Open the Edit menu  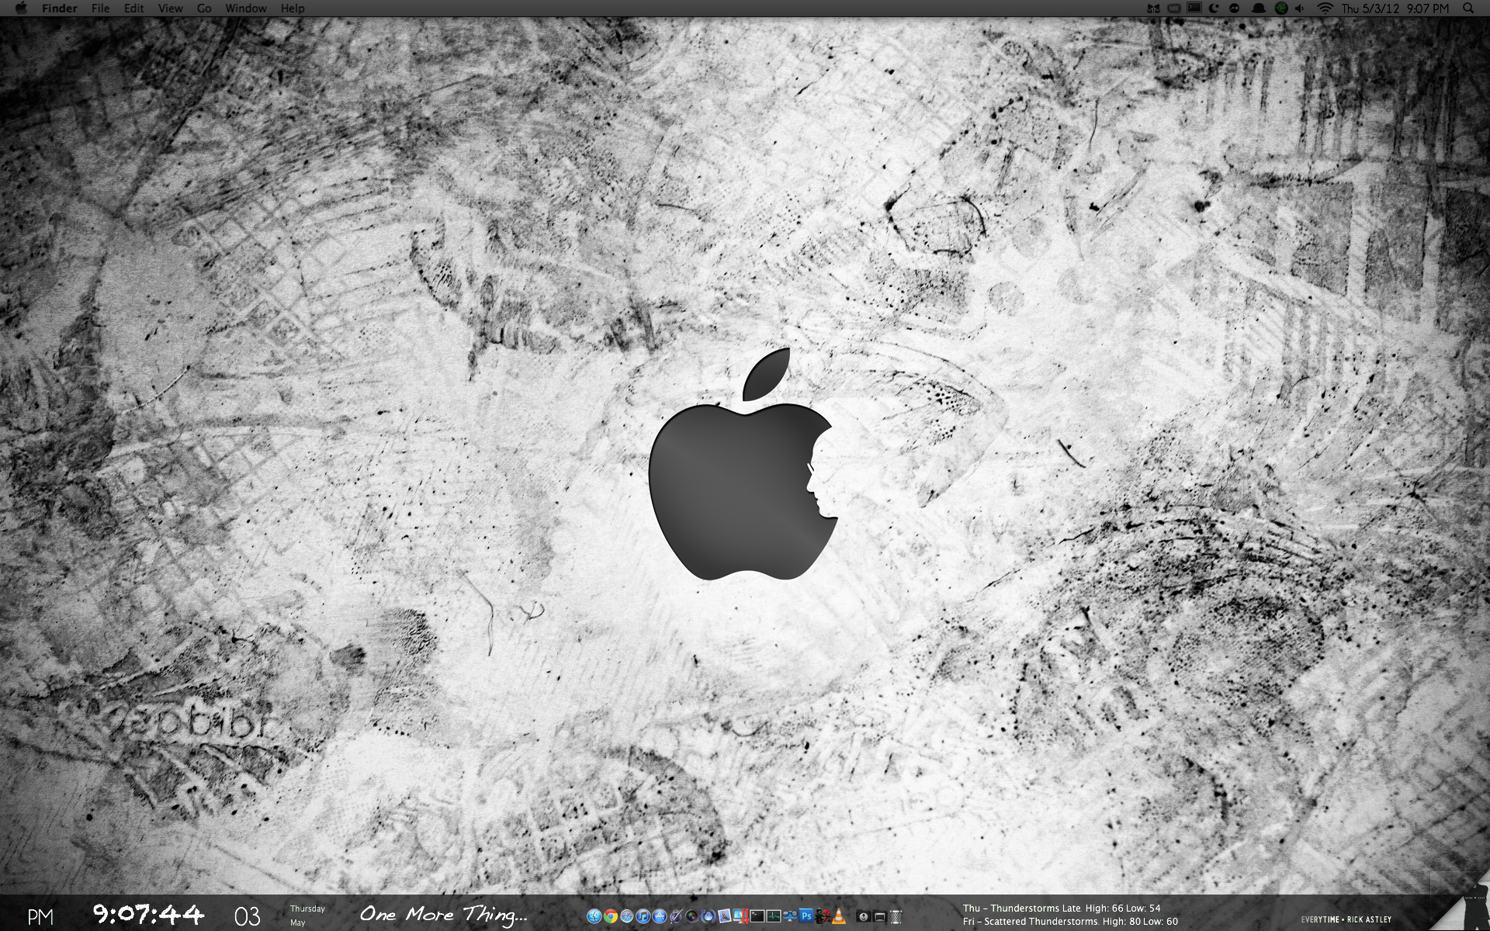[x=134, y=8]
